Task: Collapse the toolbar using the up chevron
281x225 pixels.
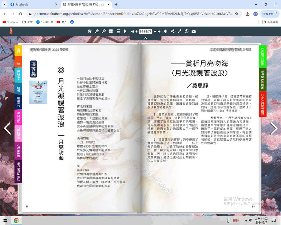Action: click(145, 38)
